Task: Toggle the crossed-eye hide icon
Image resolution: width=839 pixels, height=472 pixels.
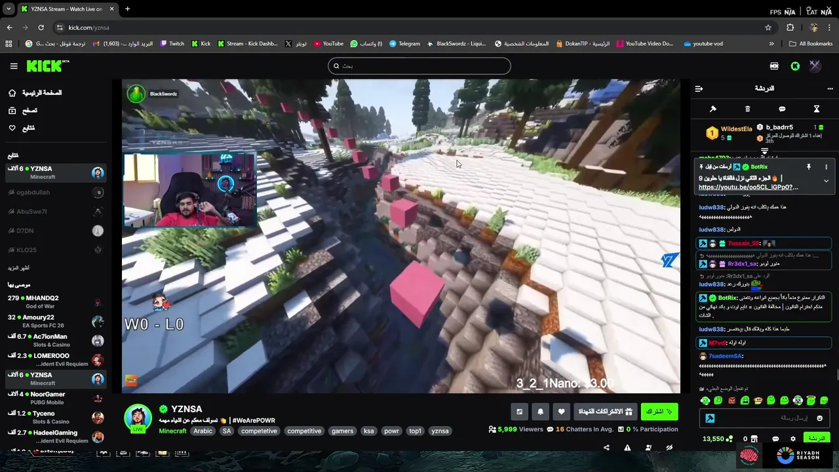Action: [x=669, y=448]
